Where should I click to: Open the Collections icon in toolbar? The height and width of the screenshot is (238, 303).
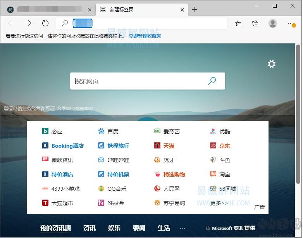pyautogui.click(x=255, y=24)
